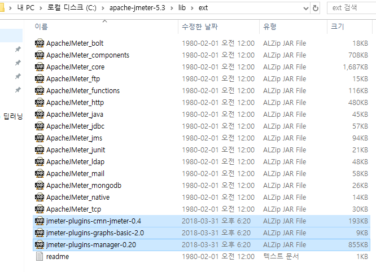Click the JAR icon of jmeter-plugins-cmn-jmeter-0.4
The image size is (376, 272).
coord(40,221)
